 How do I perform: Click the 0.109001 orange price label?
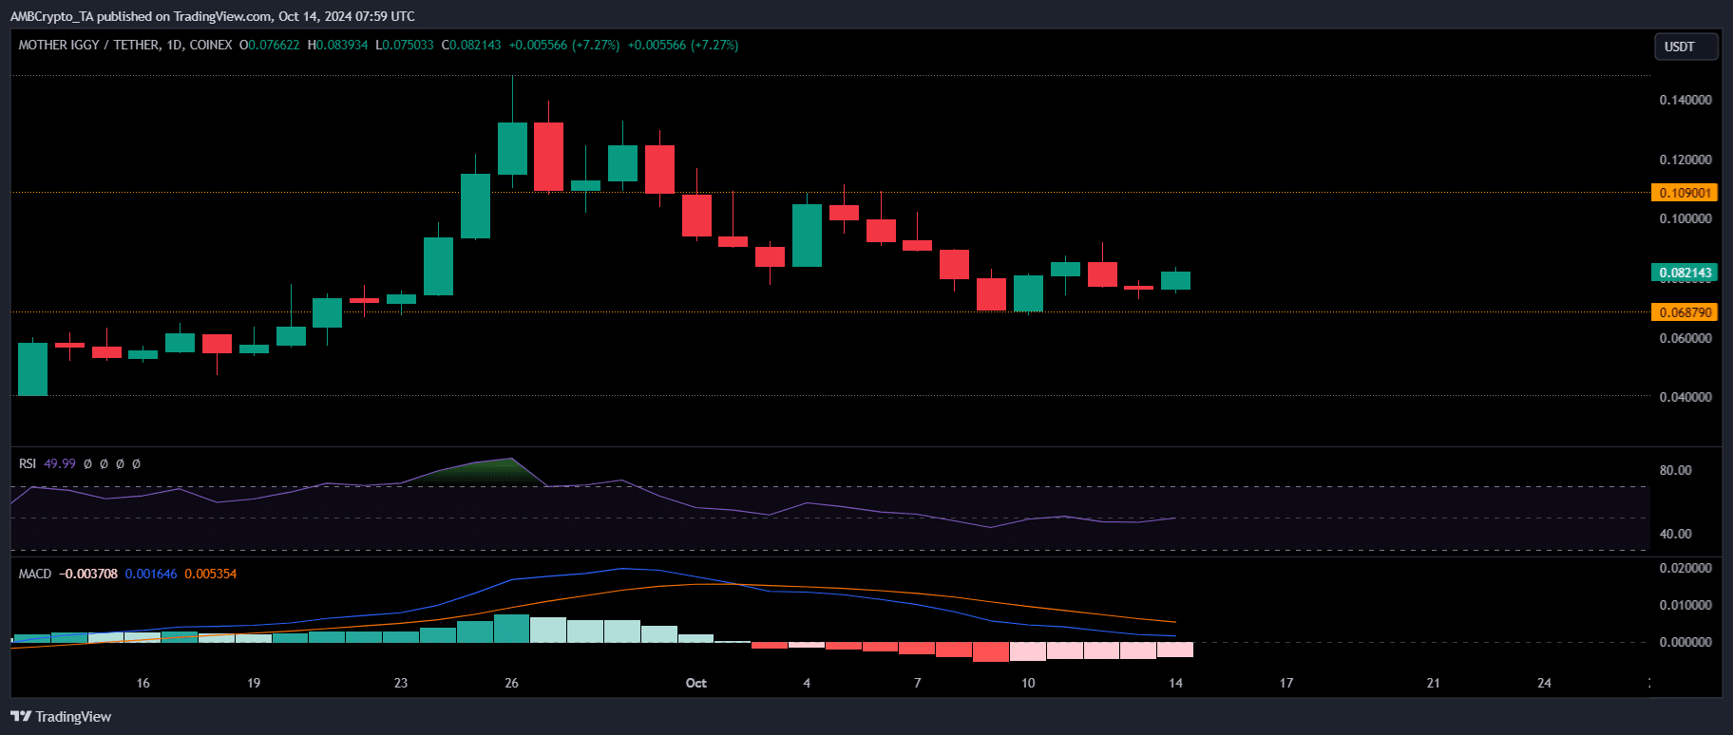[x=1685, y=193]
